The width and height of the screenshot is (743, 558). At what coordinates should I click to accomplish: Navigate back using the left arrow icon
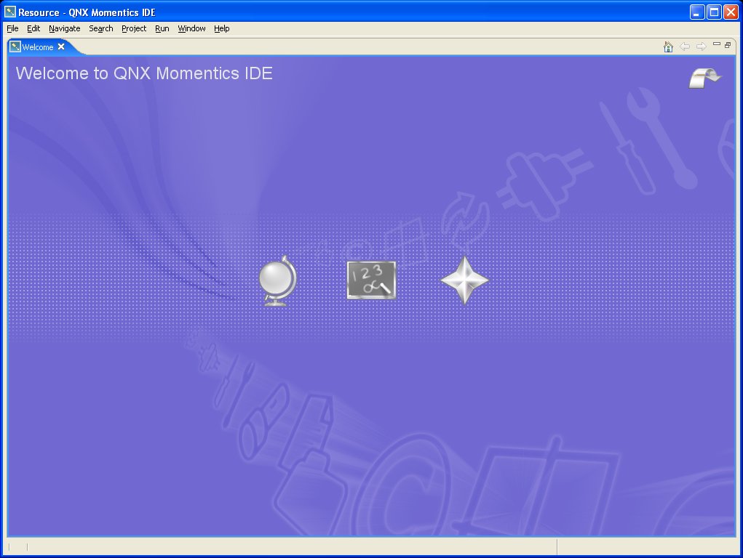click(685, 46)
